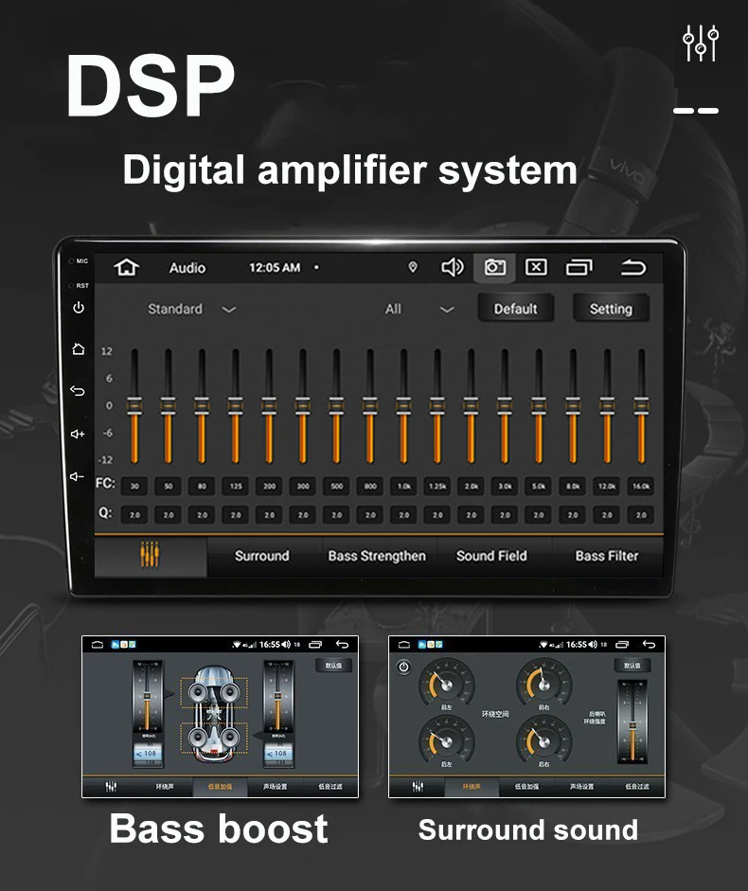Viewport: 748px width, 891px height.
Task: Select the FC value box 50
Action: [169, 486]
